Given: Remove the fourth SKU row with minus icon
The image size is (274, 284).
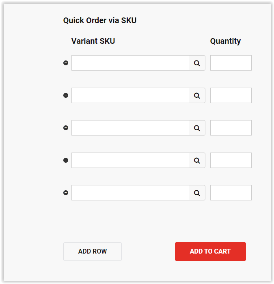Looking at the screenshot, I should pyautogui.click(x=66, y=160).
